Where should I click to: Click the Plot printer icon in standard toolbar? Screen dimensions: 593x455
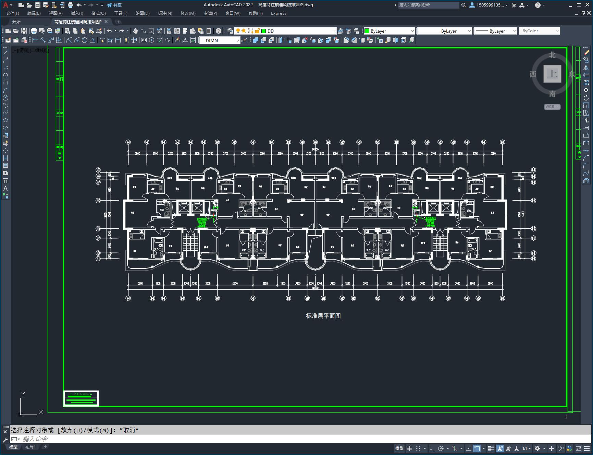coord(34,31)
